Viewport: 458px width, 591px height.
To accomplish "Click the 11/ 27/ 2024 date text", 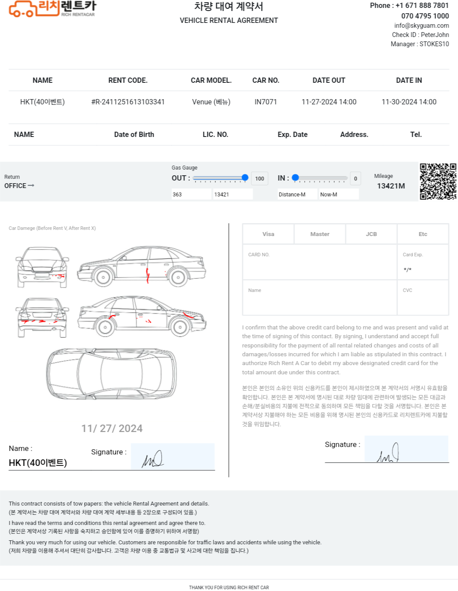I will [112, 428].
